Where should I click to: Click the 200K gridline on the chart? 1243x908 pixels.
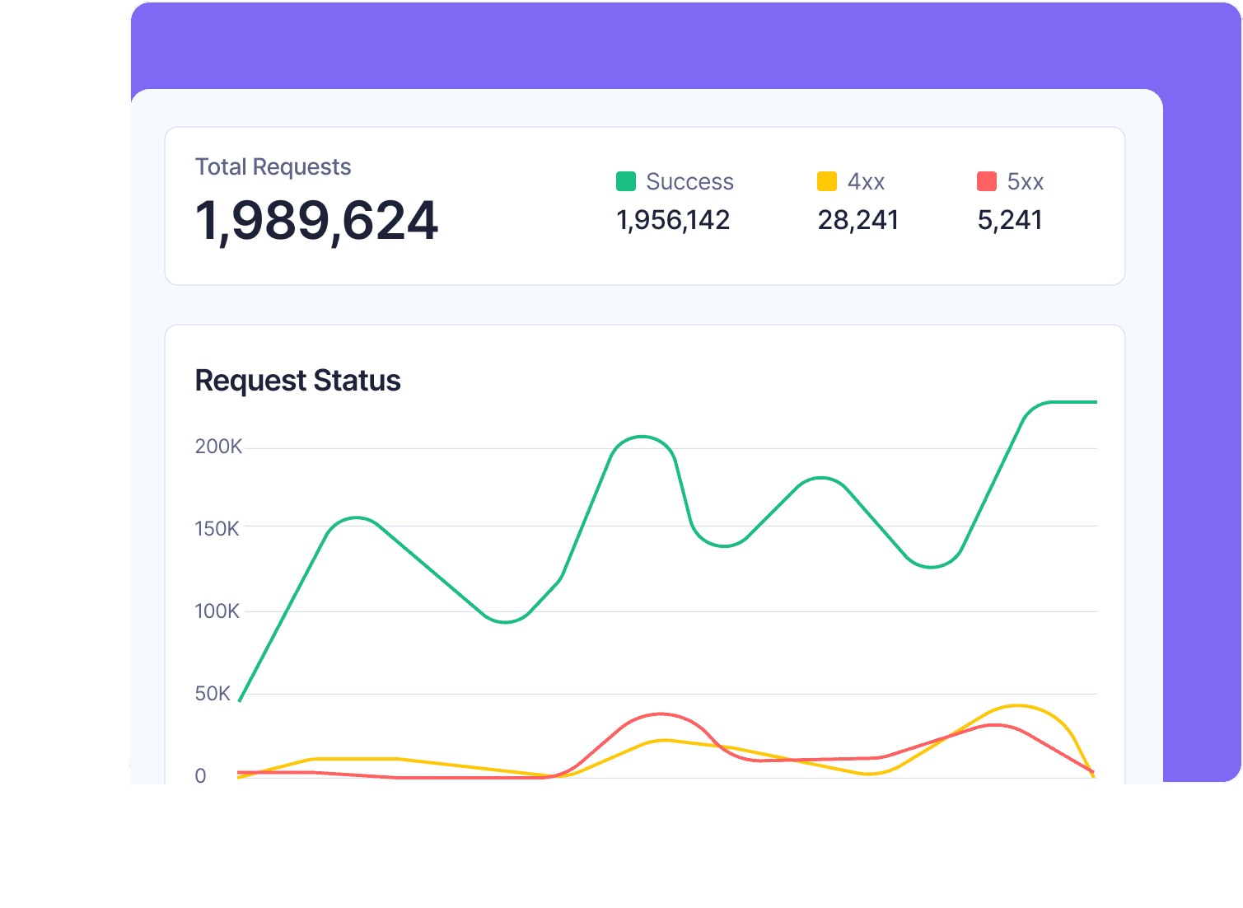click(659, 447)
